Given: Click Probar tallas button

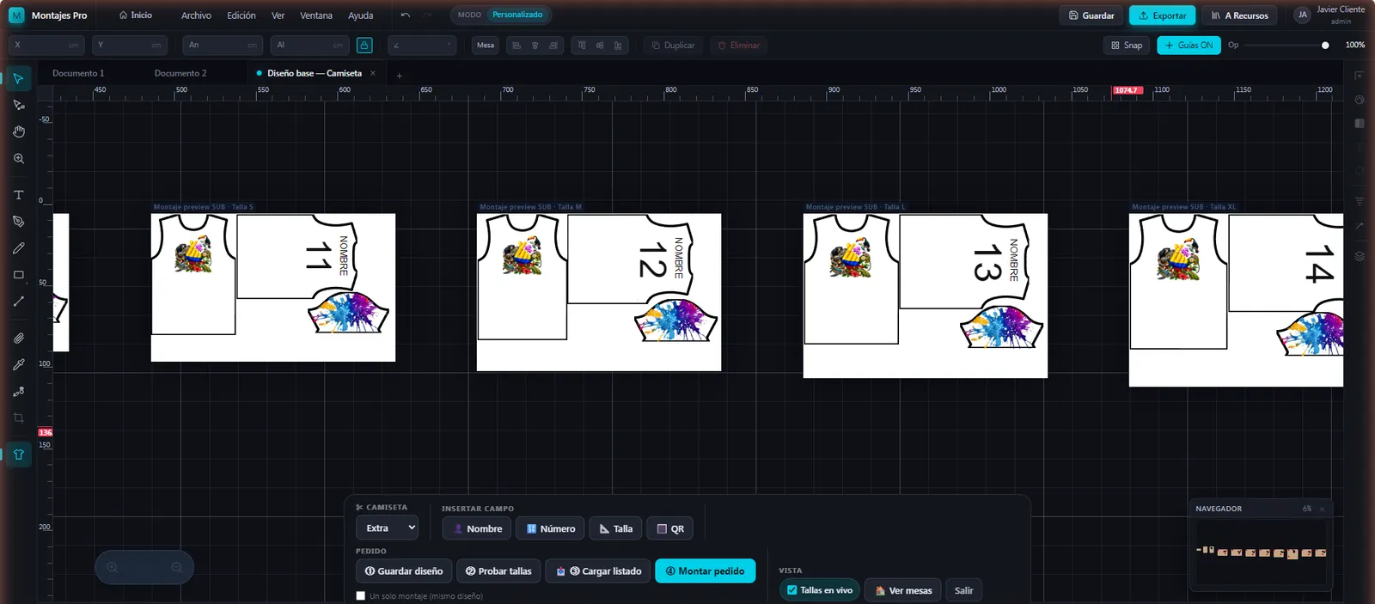Looking at the screenshot, I should 498,571.
